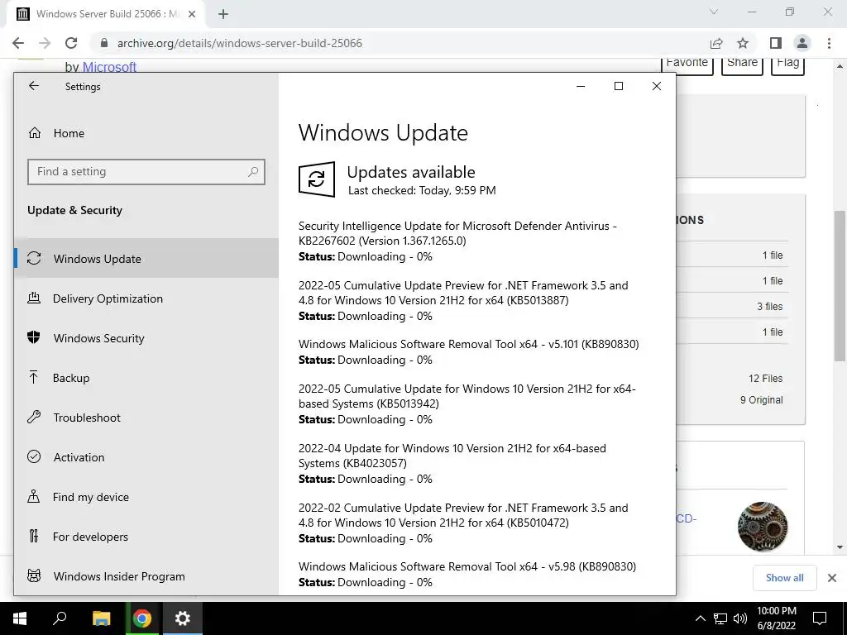The height and width of the screenshot is (635, 847).
Task: Open the Windows Security page
Action: coord(146,338)
